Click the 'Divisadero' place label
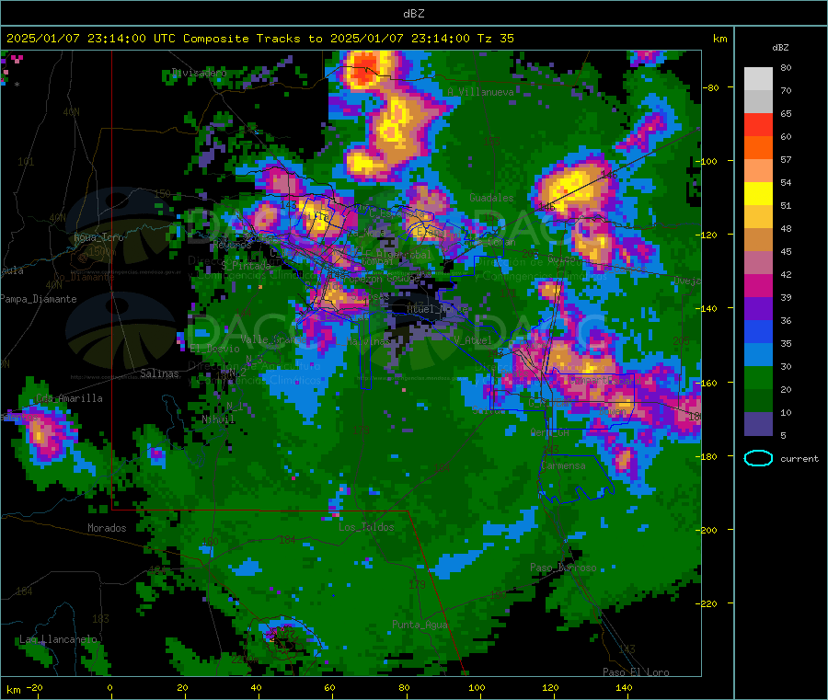Viewport: 828px width, 700px height. point(199,73)
